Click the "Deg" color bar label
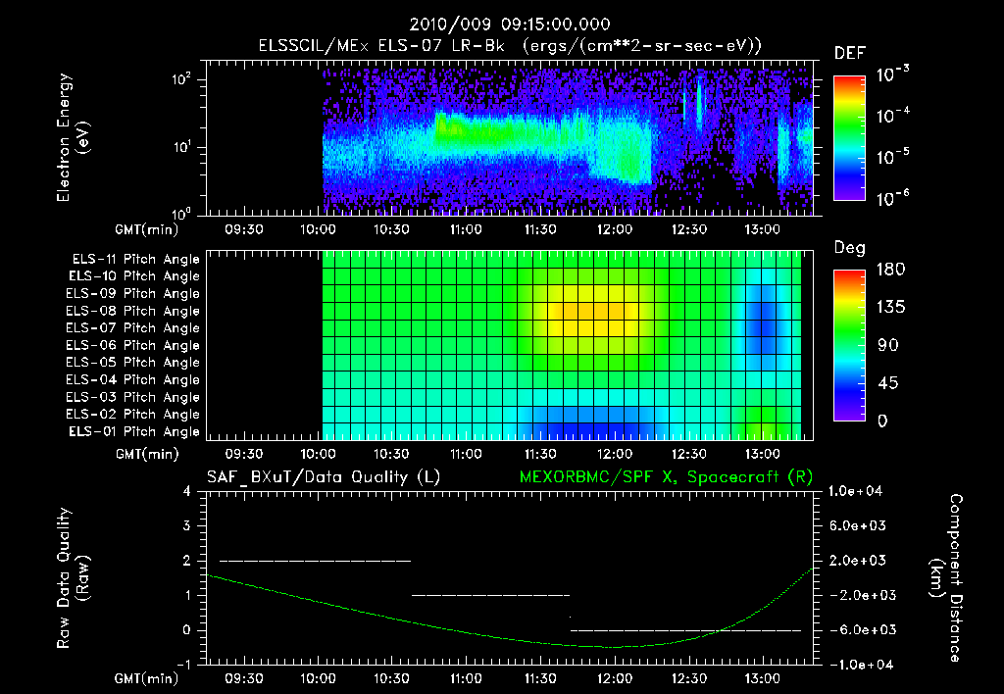Image resolution: width=1004 pixels, height=694 pixels. click(850, 248)
